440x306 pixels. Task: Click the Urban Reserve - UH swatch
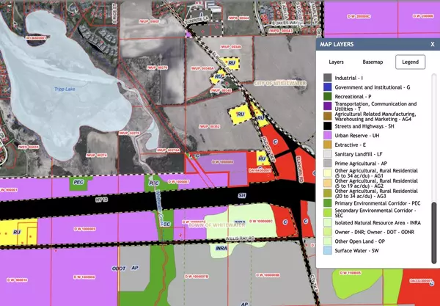coord(328,135)
